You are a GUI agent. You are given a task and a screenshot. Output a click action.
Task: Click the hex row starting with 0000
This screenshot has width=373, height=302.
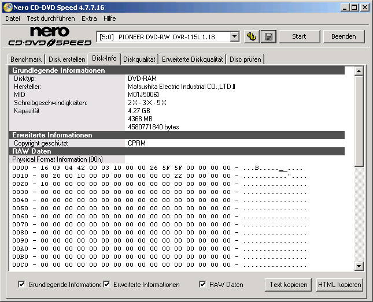click(x=157, y=168)
